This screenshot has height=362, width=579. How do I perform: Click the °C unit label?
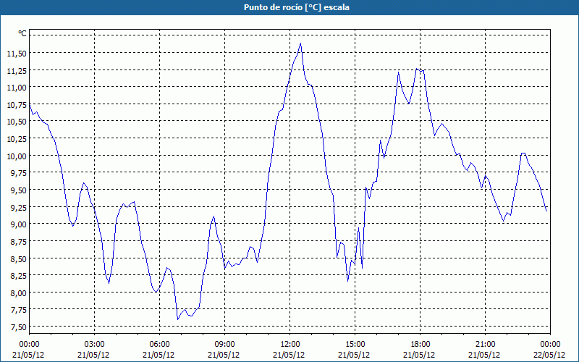(22, 33)
